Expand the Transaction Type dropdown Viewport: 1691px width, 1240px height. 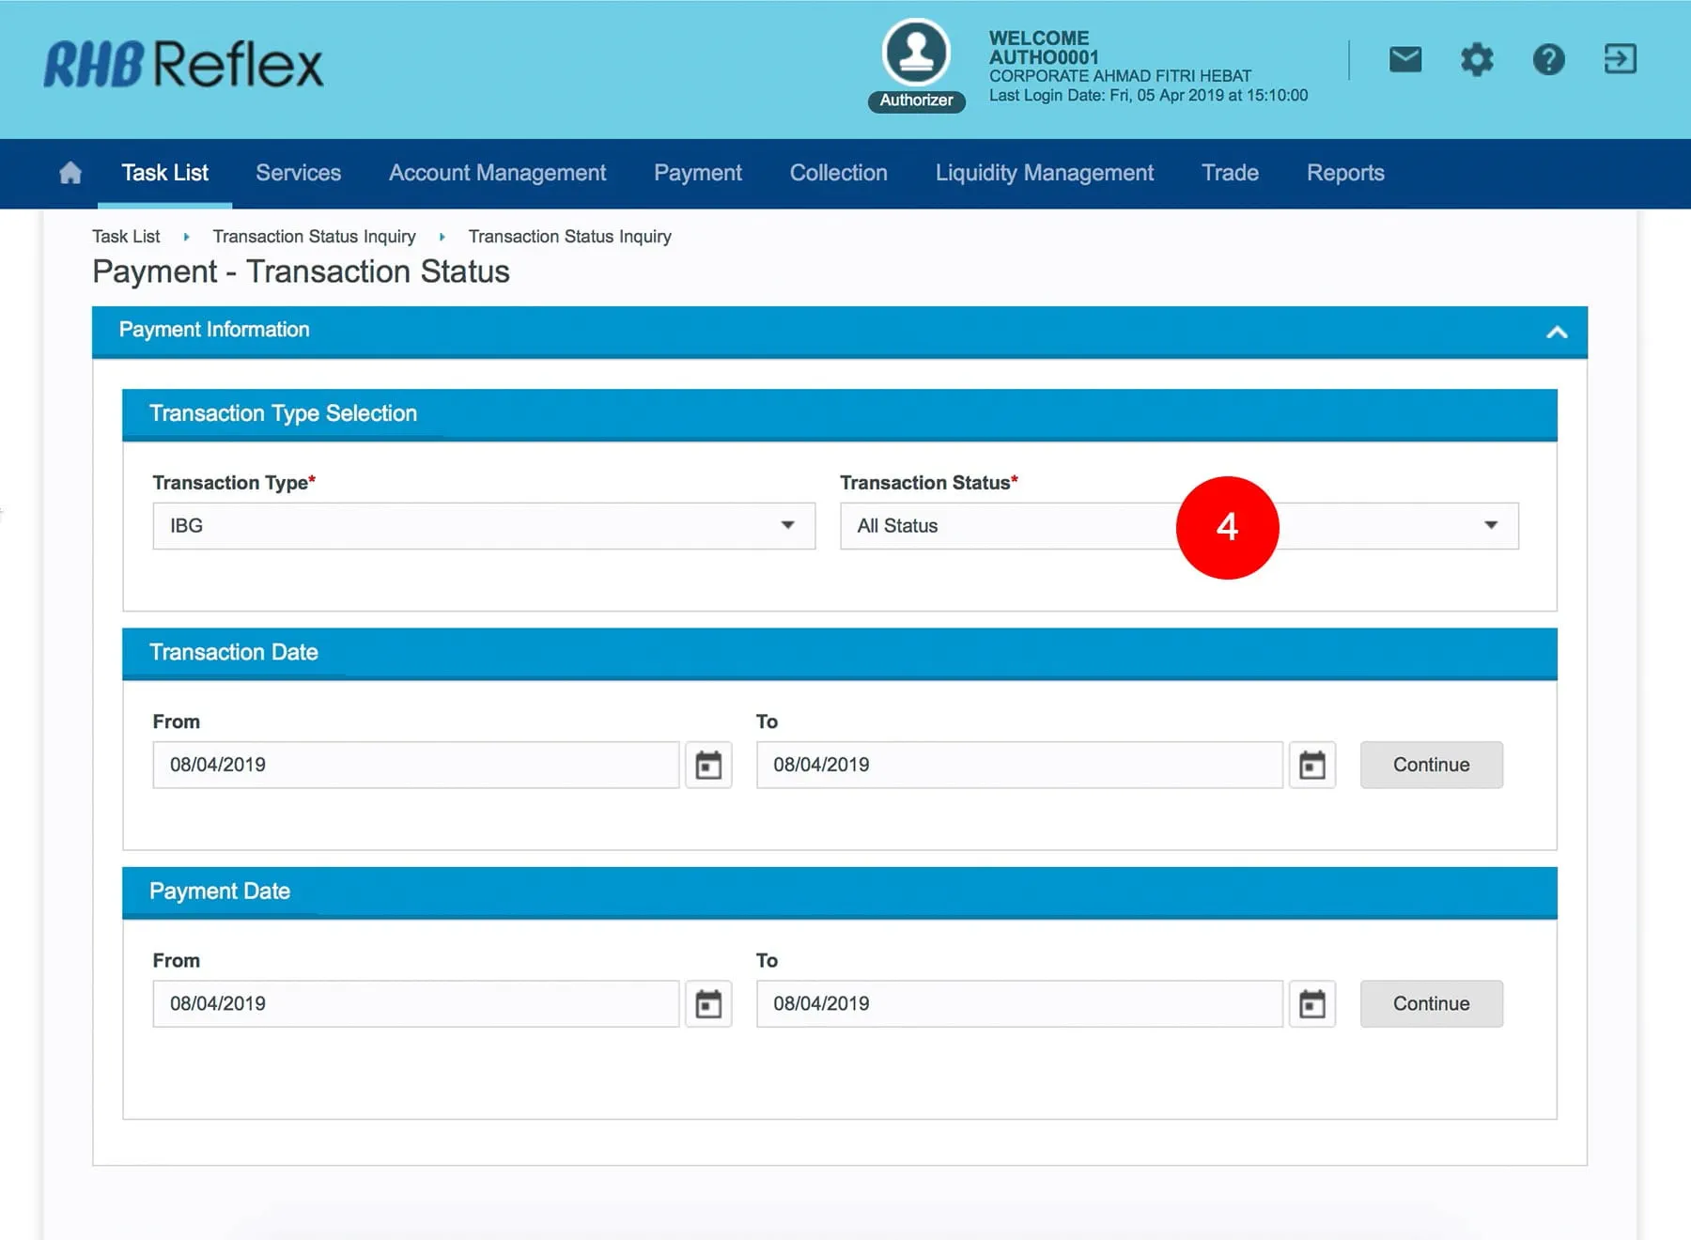(483, 526)
